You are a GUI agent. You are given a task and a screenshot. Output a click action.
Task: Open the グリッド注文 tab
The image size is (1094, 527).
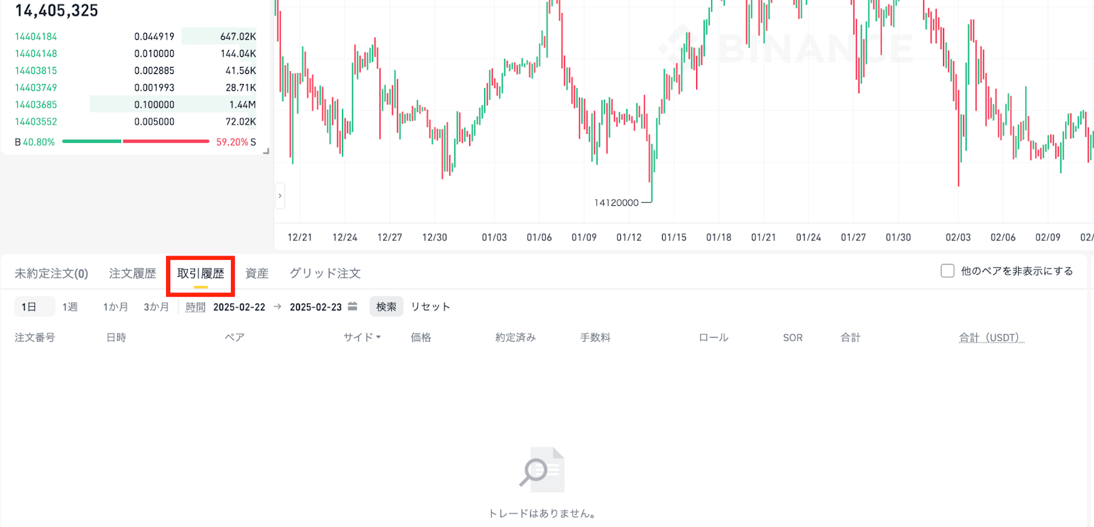coord(325,273)
